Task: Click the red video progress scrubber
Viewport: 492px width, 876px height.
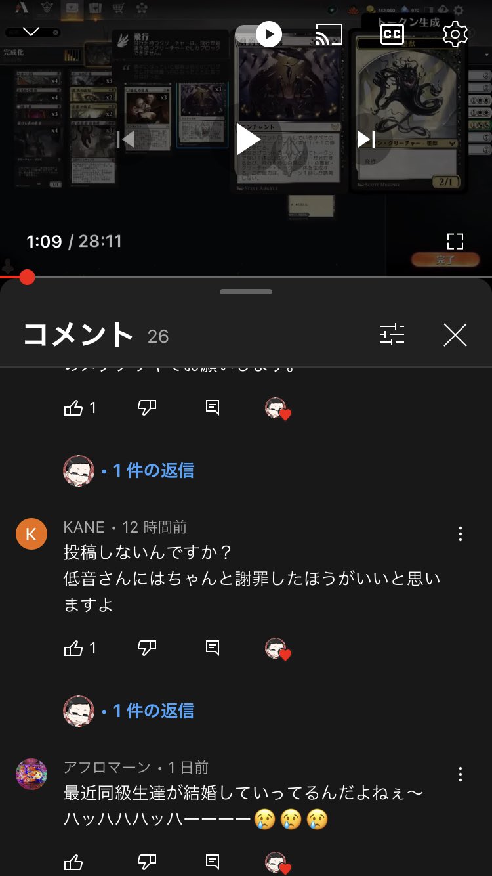Action: click(27, 277)
